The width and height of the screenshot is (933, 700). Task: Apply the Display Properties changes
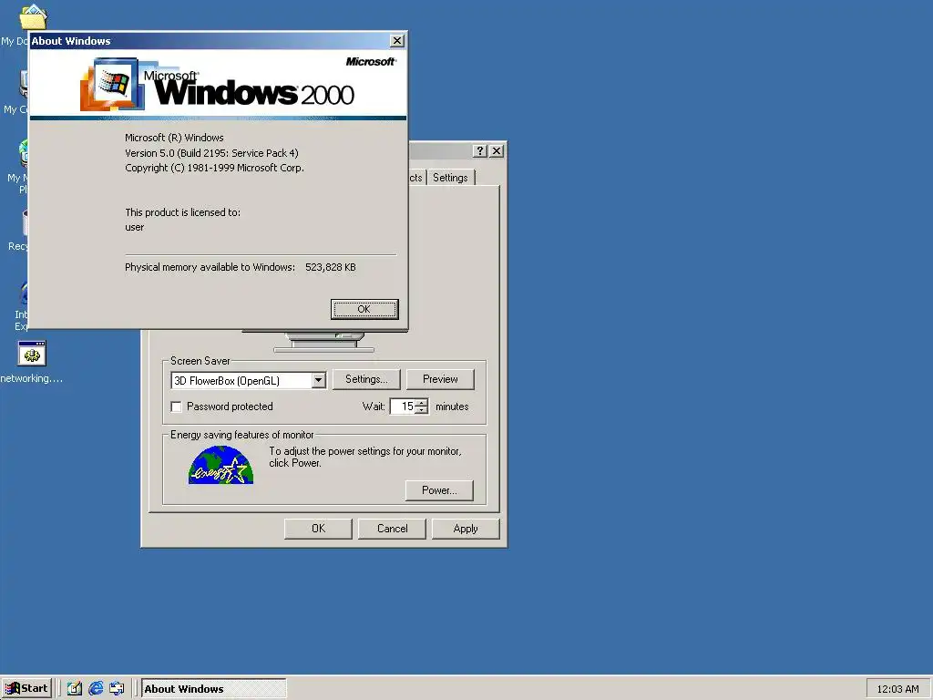pyautogui.click(x=466, y=529)
